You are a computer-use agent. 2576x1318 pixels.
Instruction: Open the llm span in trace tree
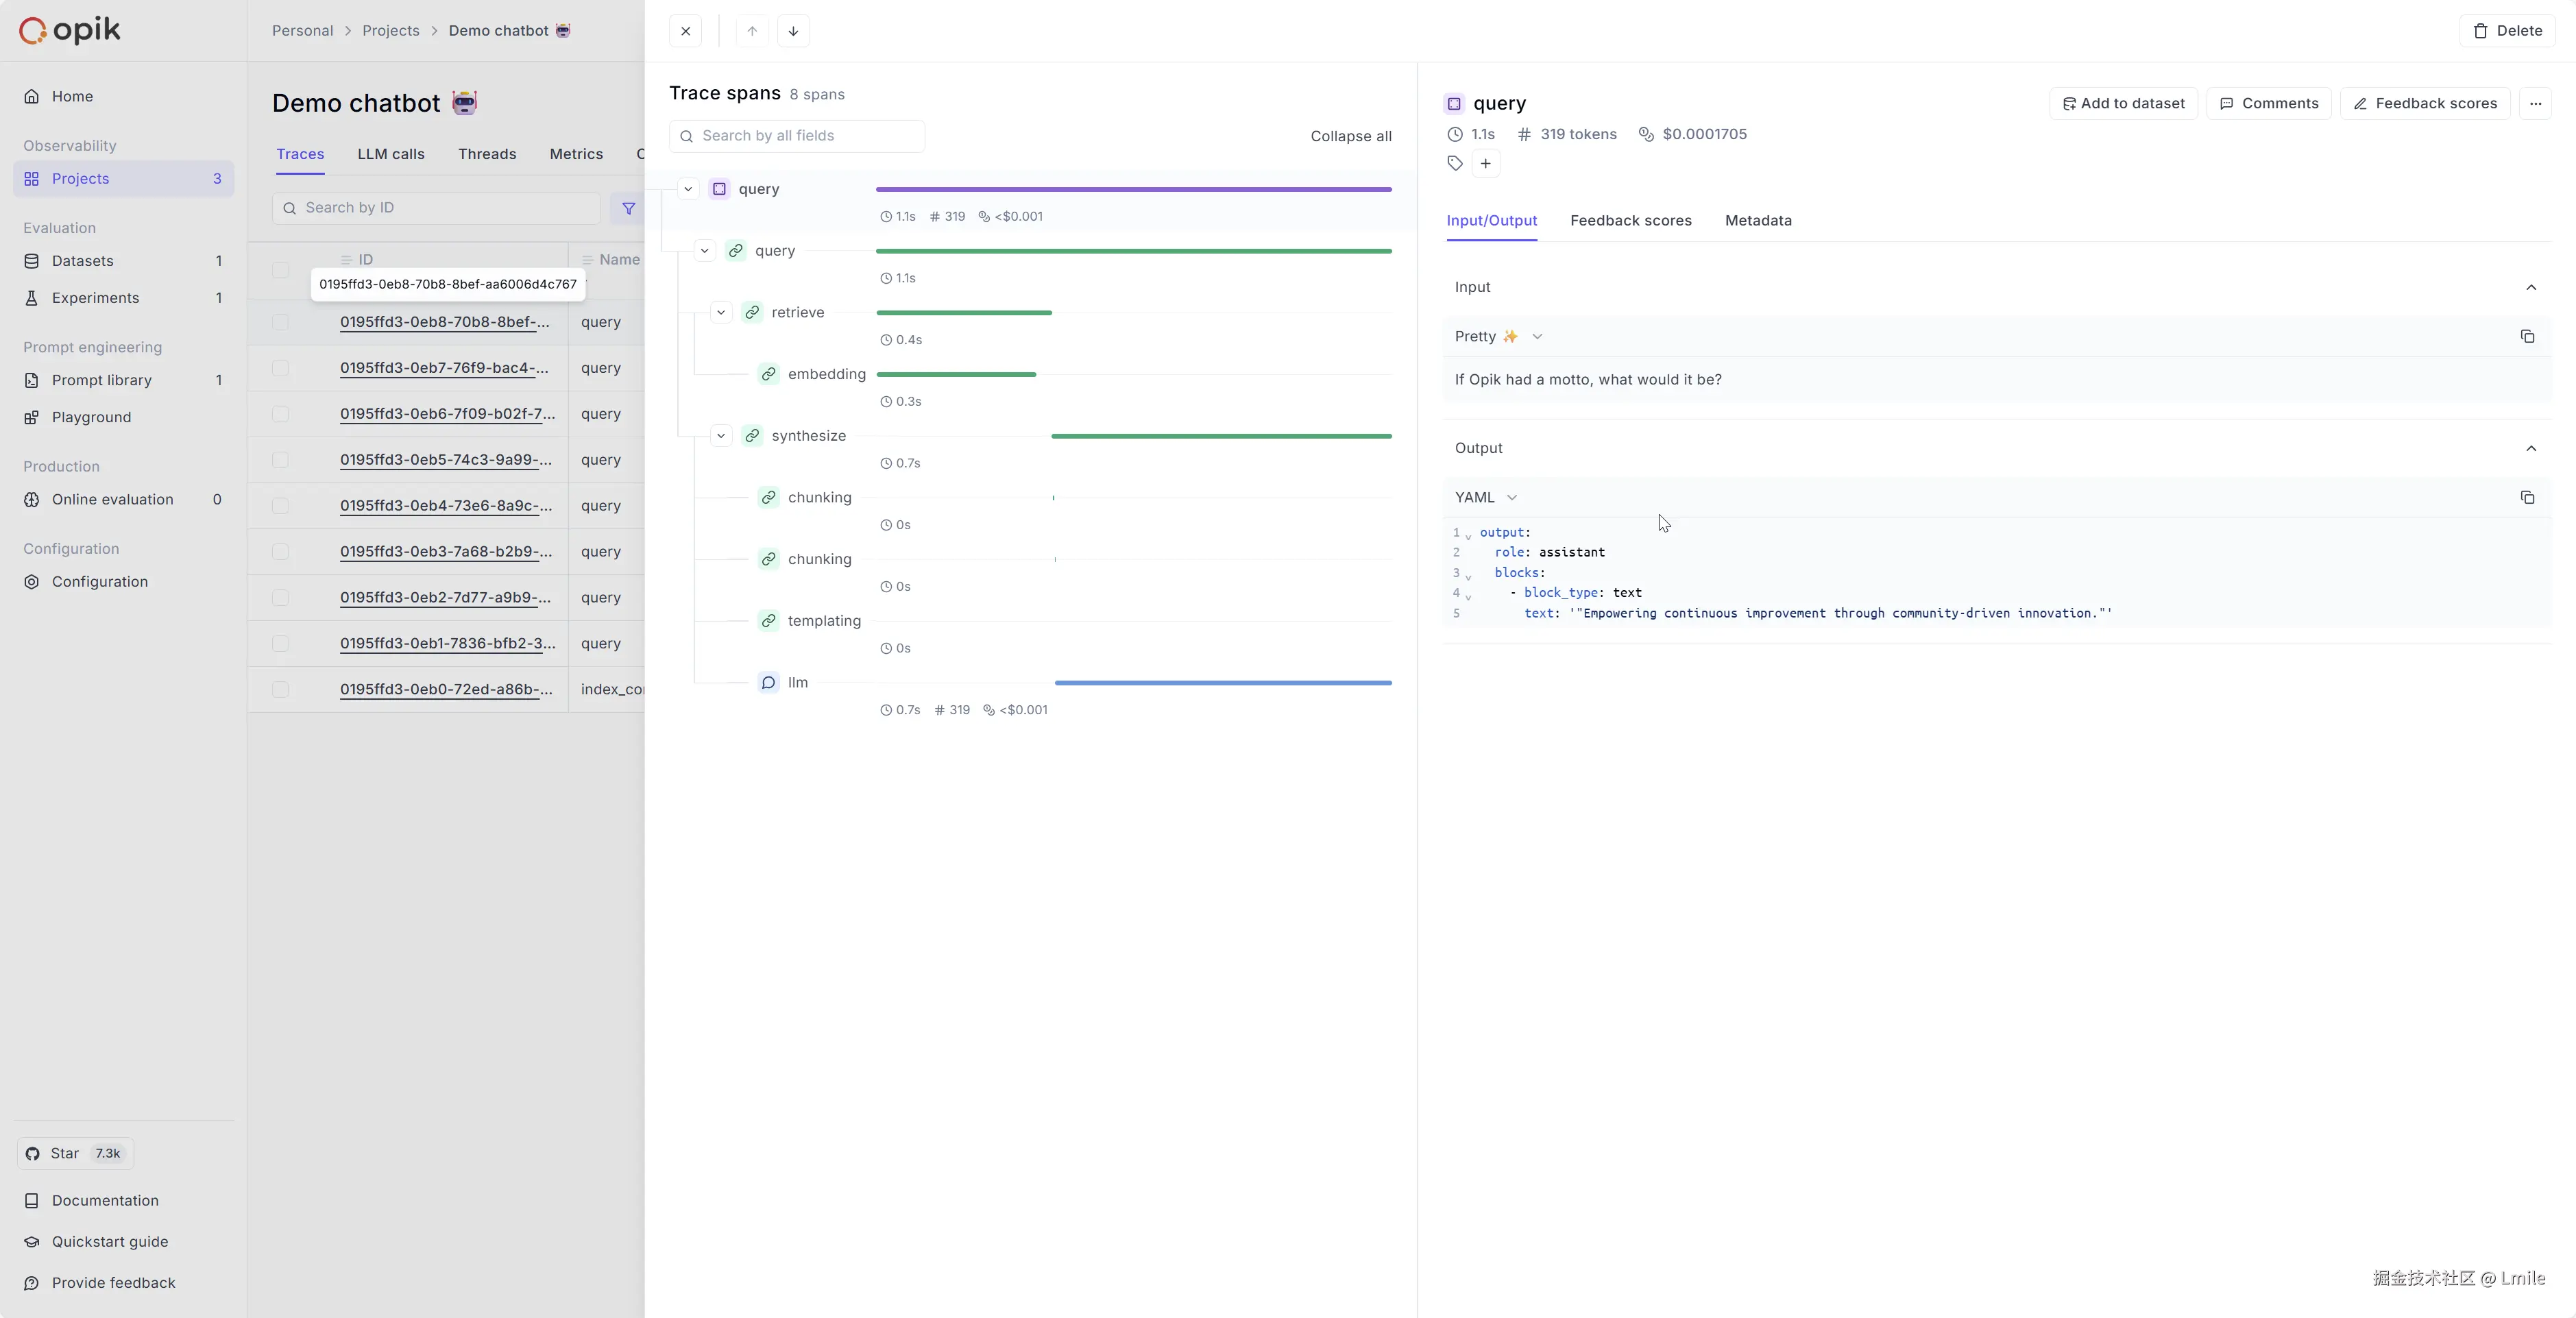click(x=797, y=683)
